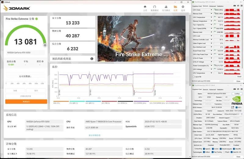Image resolution: width=244 pixels, height=159 pixels.
Task: Open hamburger menu in Graphics Card GPU-Z window
Action: pyautogui.click(x=242, y=89)
